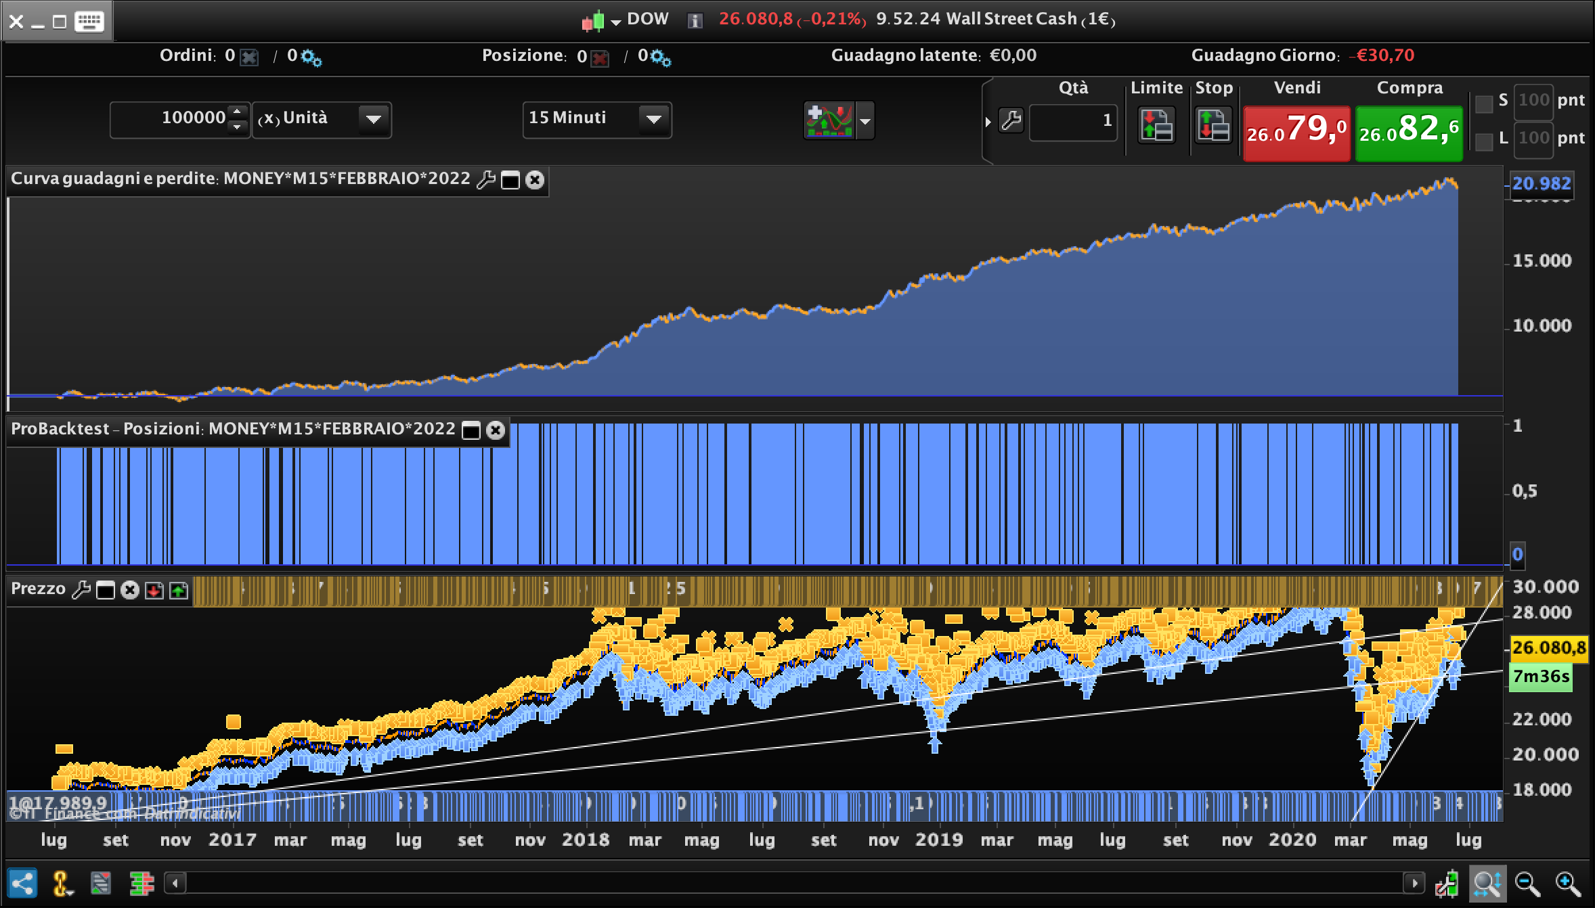Click the Qtà quantity input field

(x=1072, y=121)
